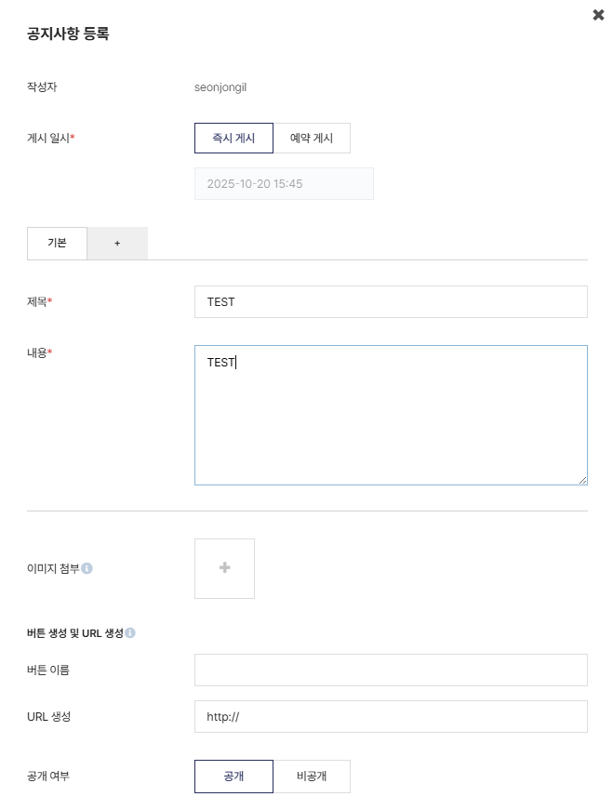Select 예약 게시 scheduled posting option
The image size is (613, 810).
click(312, 138)
